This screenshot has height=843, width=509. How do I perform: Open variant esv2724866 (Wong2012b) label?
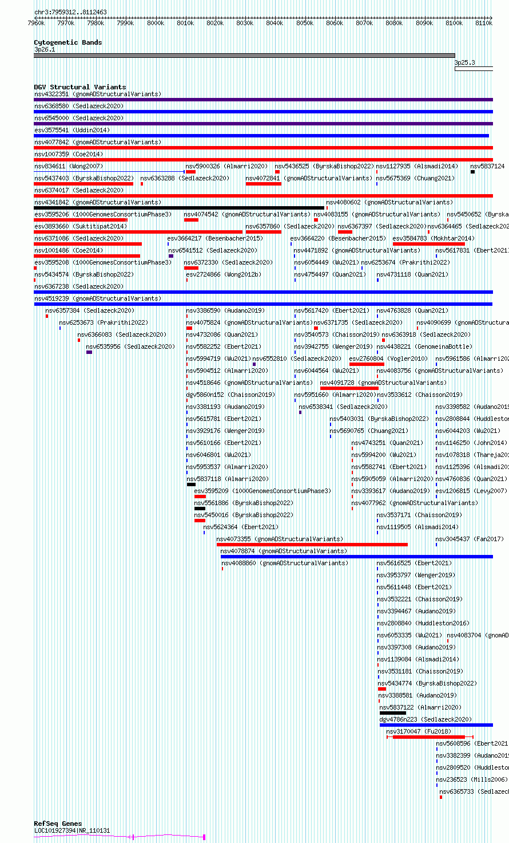(224, 274)
